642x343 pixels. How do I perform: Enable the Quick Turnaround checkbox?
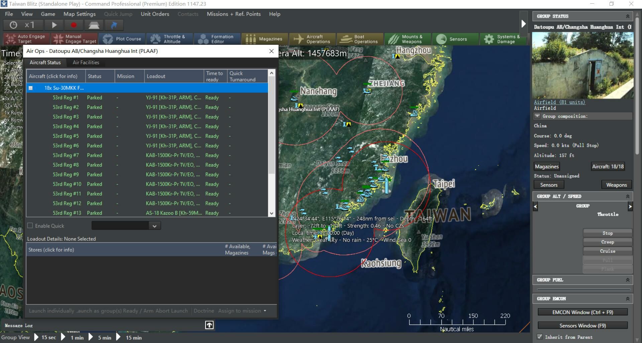coord(30,226)
